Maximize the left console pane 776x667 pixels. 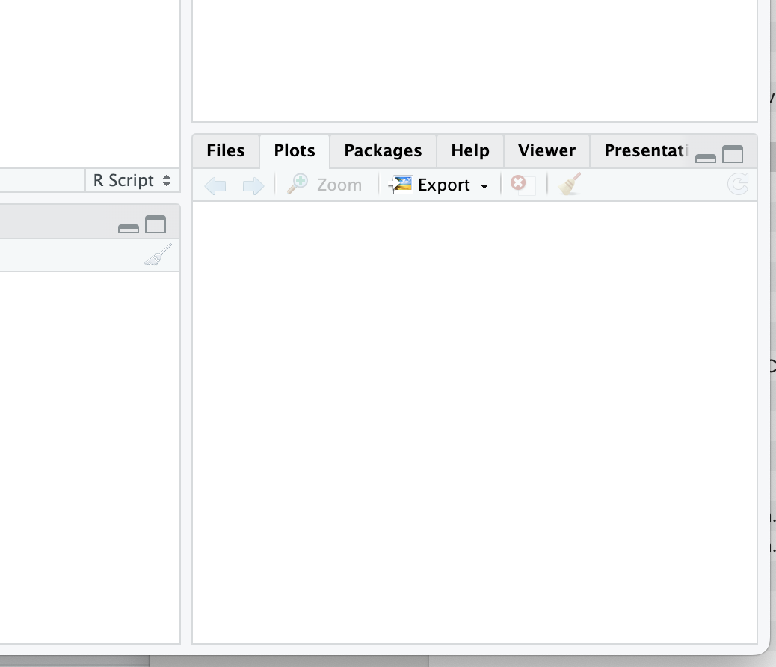click(x=155, y=225)
